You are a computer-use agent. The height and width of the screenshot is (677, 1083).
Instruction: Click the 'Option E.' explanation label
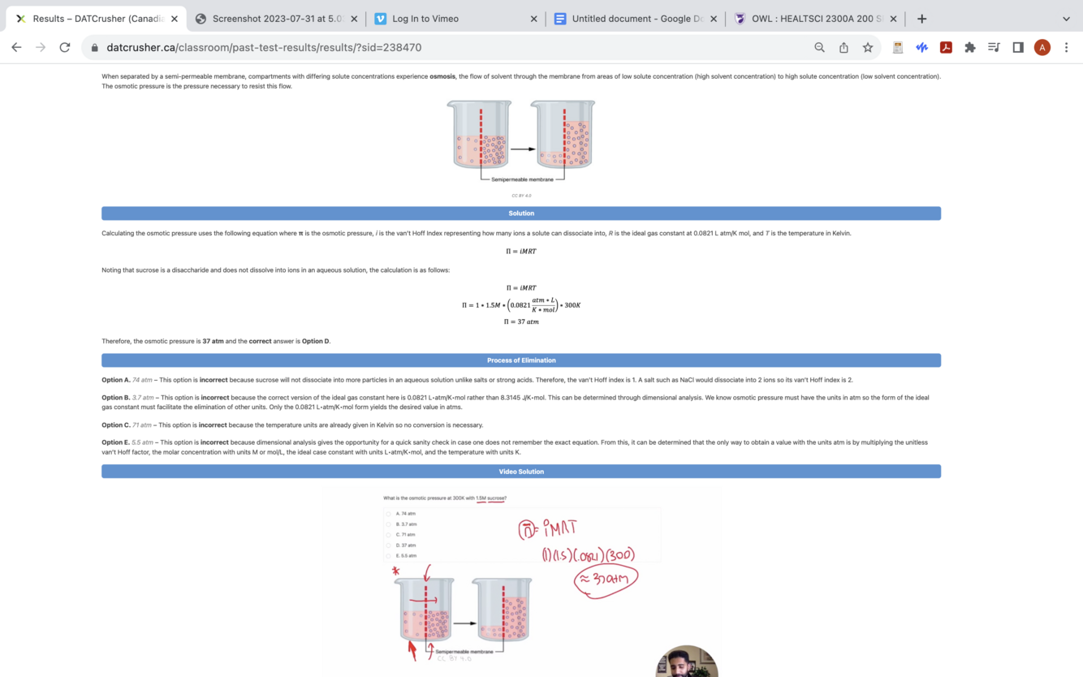pos(116,442)
